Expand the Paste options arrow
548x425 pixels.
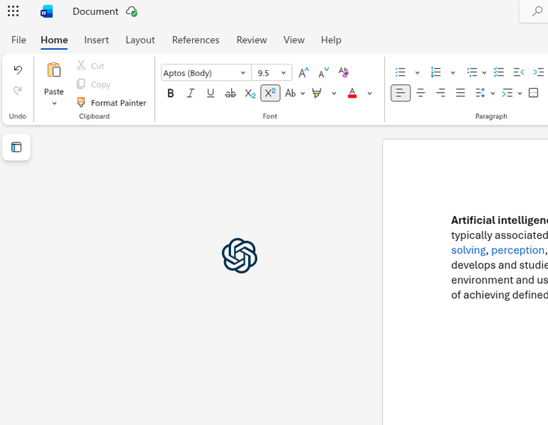[54, 104]
